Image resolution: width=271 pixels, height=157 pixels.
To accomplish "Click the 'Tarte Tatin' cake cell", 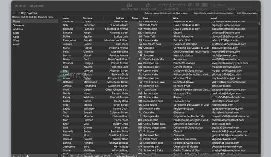I will click(150, 36).
